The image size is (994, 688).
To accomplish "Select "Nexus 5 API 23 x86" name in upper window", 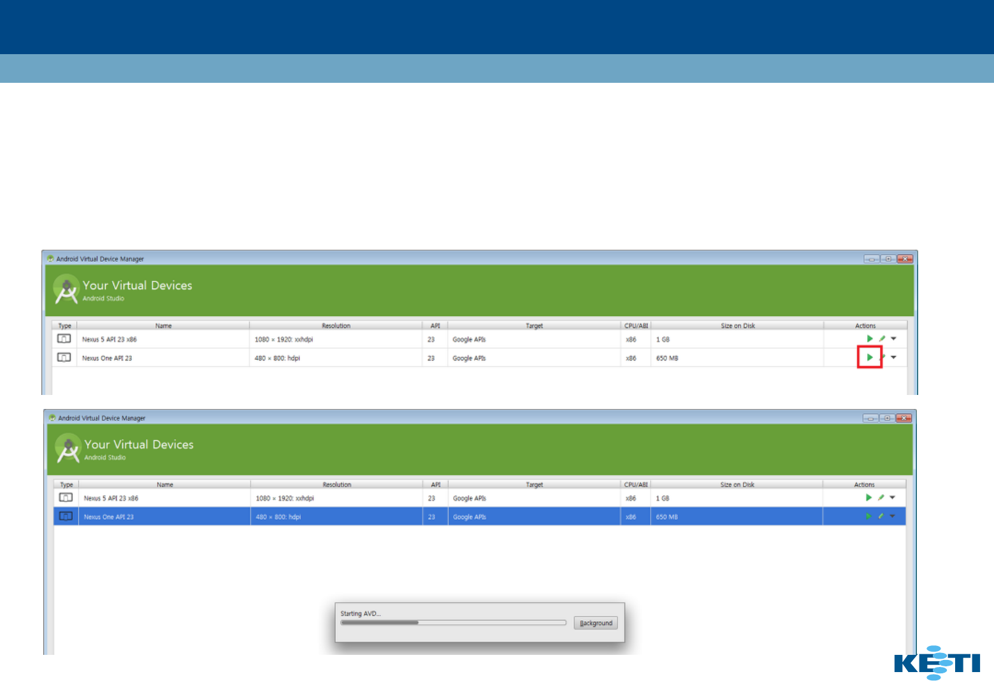I will pos(109,340).
